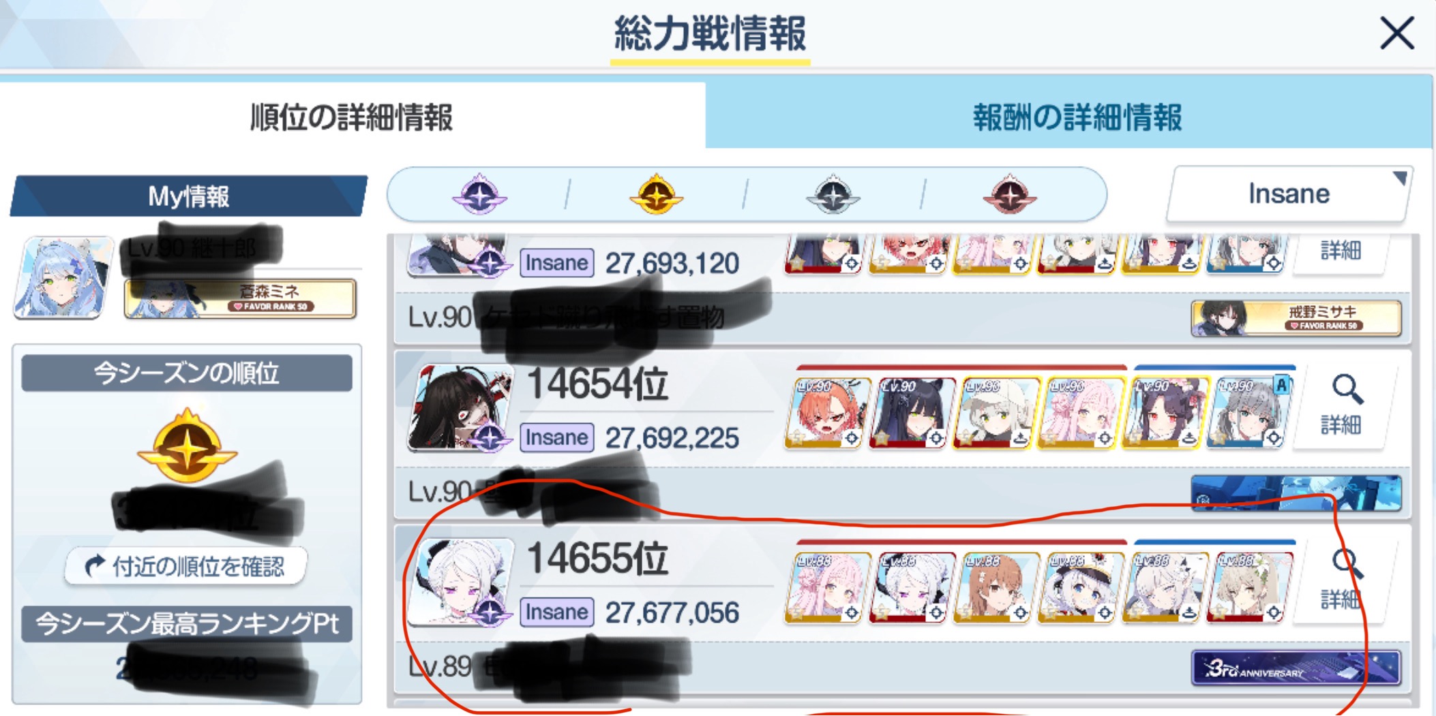Switch to 報酬の詳細情報 tab
Screen dimensions: 1436x716
click(x=1076, y=117)
